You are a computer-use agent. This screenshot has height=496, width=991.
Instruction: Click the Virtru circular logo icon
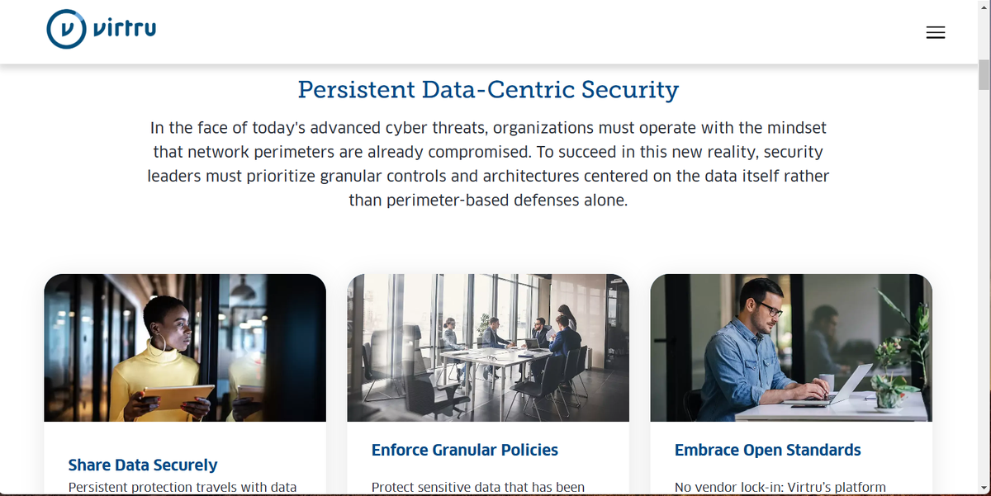65,29
